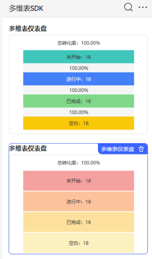Select the light orange 已完成: 18 segment
Viewport: 152px width, 259px height.
(78, 222)
